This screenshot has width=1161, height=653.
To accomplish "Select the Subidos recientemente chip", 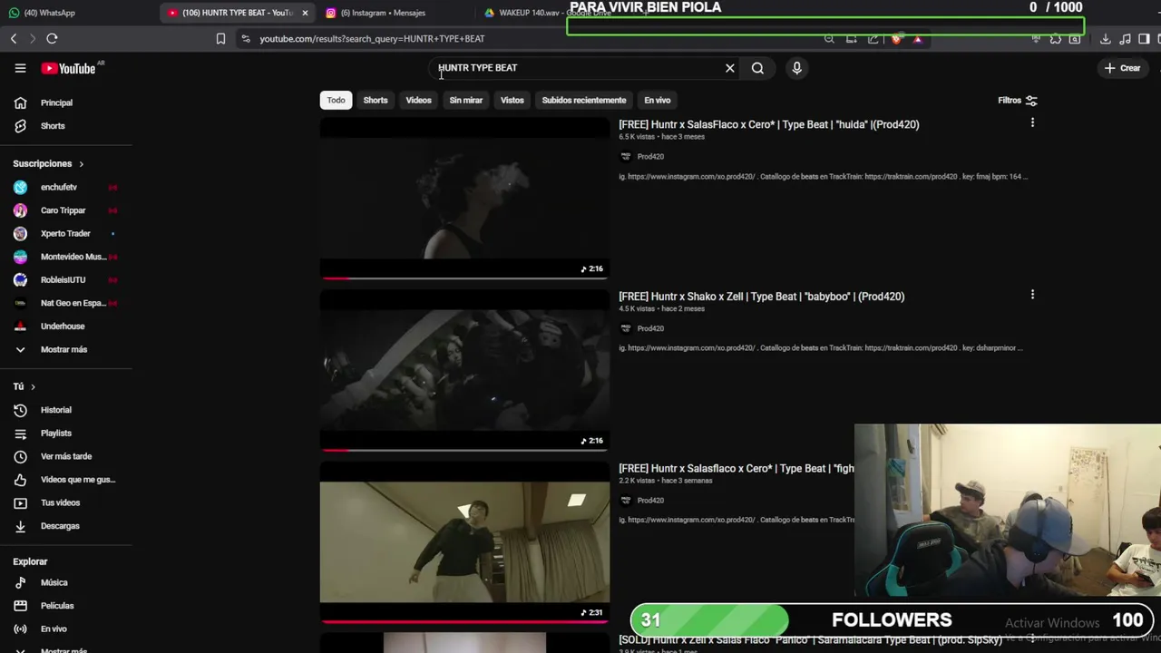I will [x=584, y=101].
